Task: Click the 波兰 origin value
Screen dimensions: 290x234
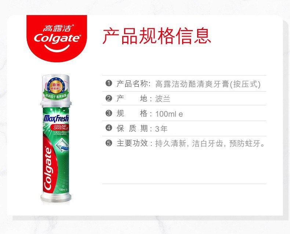Action: coord(163,99)
